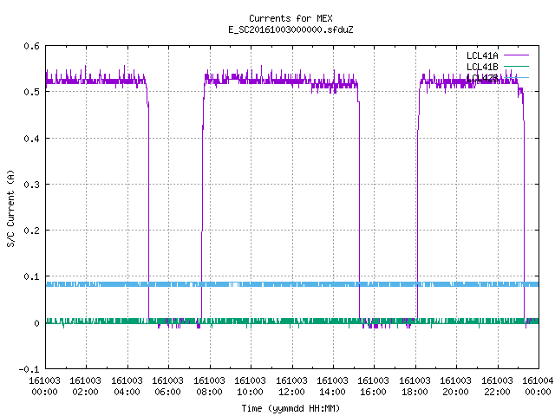Click the y-axis label "S/C Current (A)"
This screenshot has height=416, width=555.
(11, 209)
